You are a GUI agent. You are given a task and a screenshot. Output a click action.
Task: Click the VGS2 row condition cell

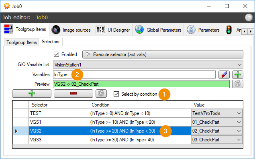pos(140,131)
